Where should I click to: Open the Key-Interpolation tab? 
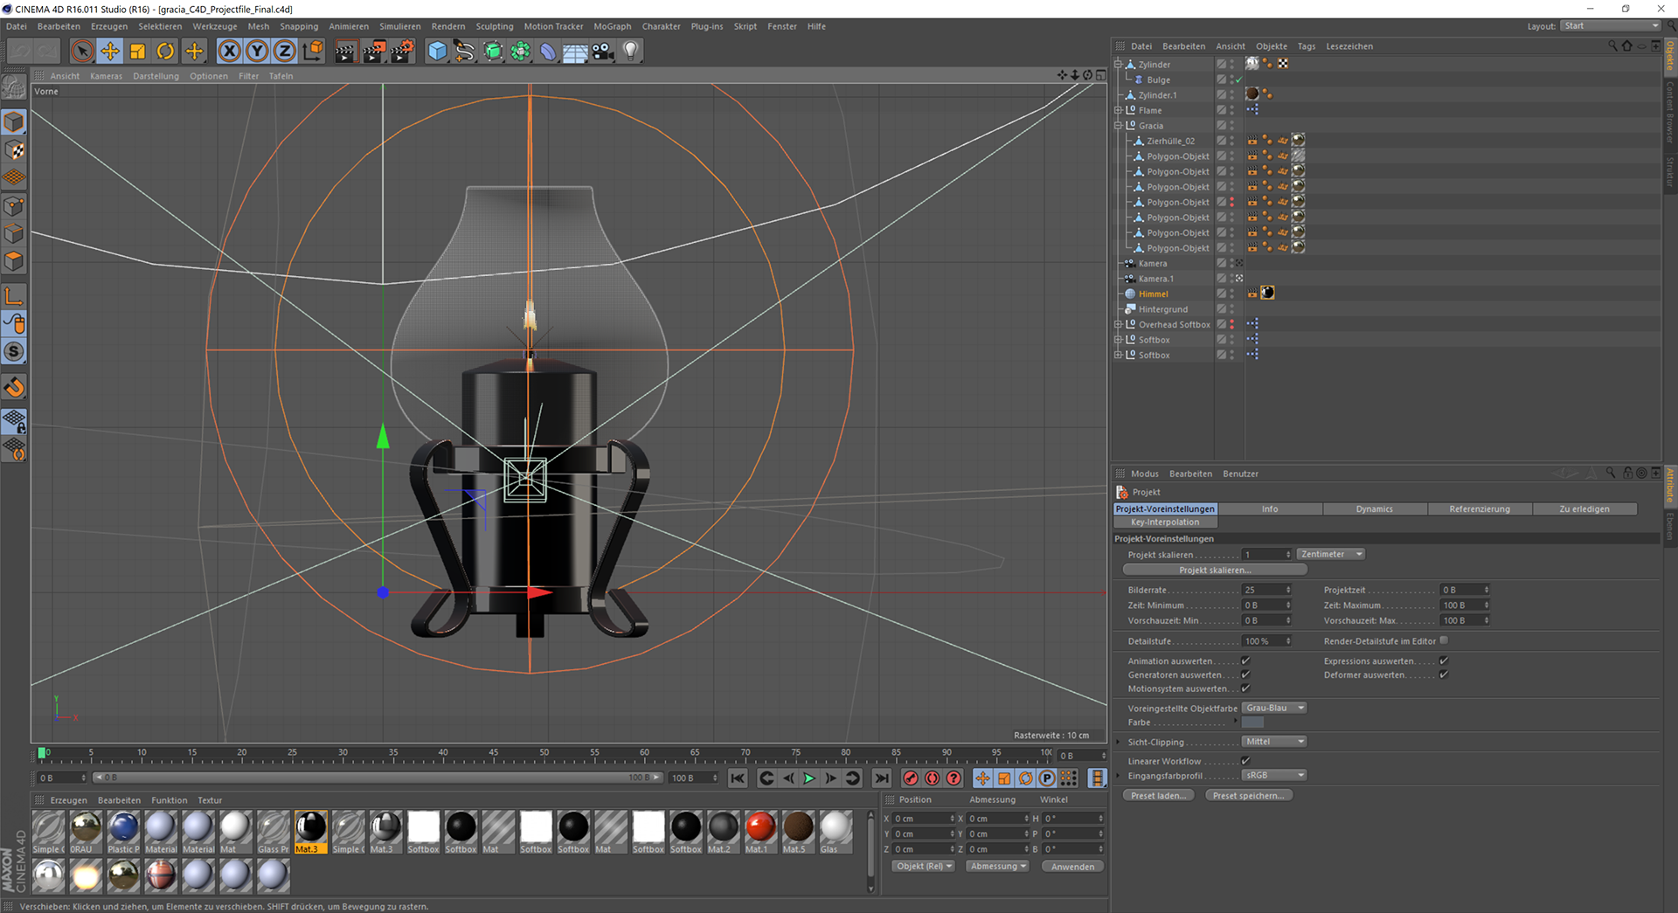(1165, 522)
